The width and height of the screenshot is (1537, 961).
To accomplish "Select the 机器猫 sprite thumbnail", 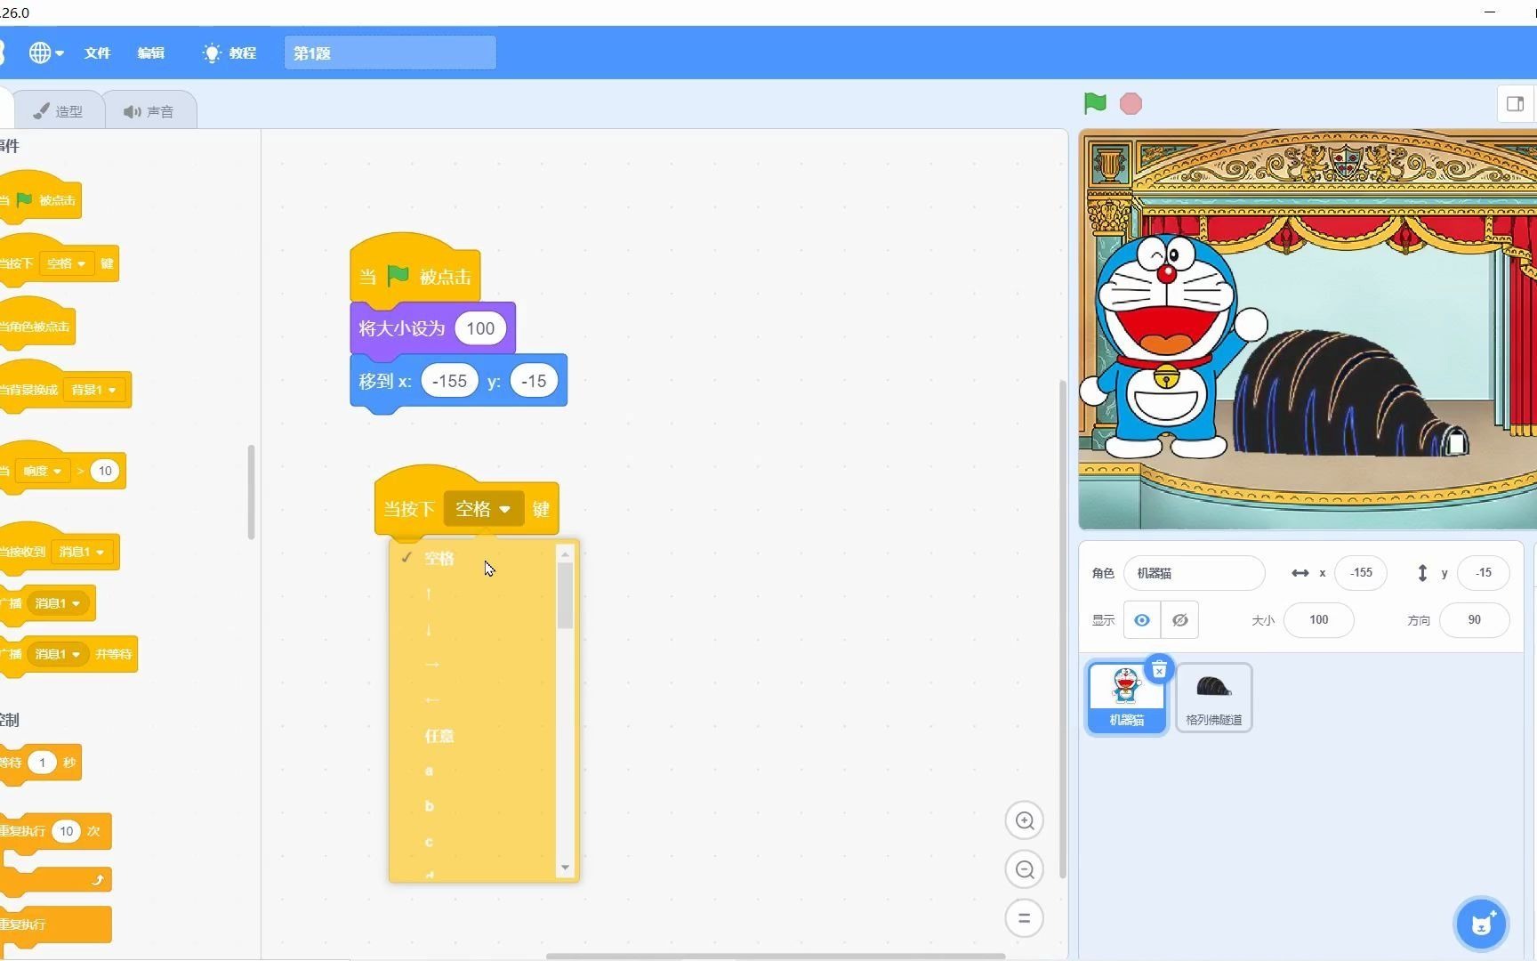I will point(1126,698).
